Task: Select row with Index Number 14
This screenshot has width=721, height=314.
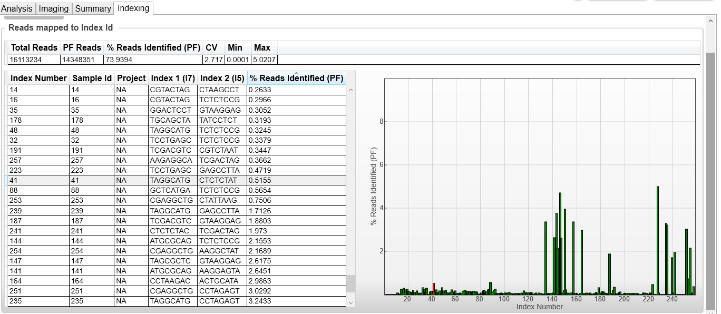Action: click(177, 90)
